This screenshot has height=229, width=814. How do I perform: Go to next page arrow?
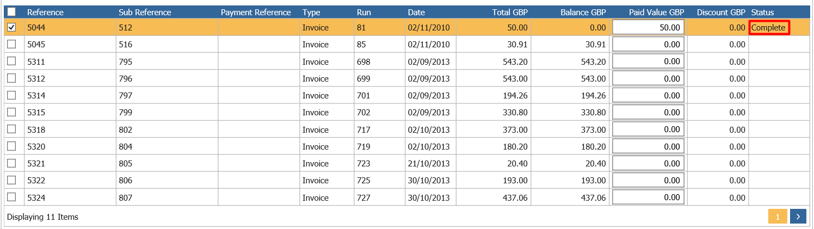tap(798, 216)
